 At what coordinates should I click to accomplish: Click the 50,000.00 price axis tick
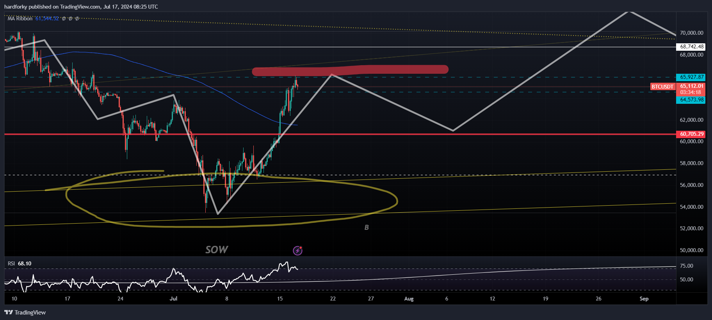point(691,251)
